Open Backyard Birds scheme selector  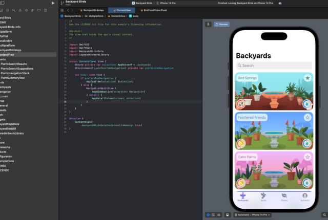coord(143,3)
